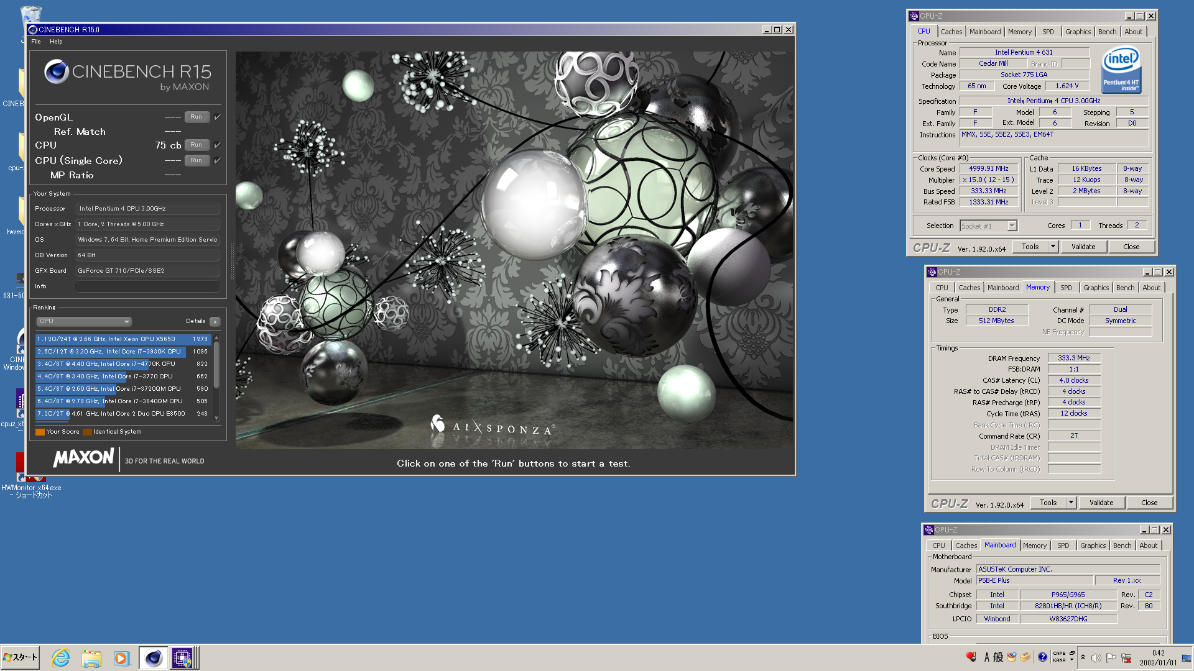Click the network disconnected tray icon
This screenshot has height=671, width=1194.
click(1126, 657)
